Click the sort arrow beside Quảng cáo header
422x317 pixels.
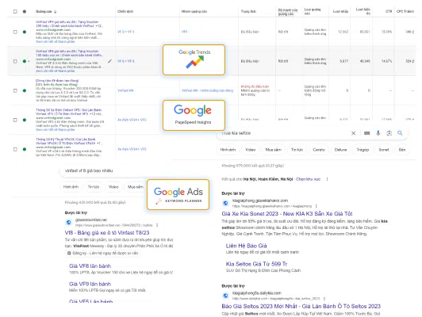56,12
